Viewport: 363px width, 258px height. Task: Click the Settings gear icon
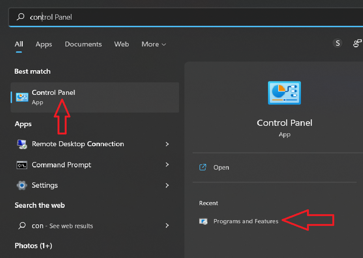[x=22, y=185]
